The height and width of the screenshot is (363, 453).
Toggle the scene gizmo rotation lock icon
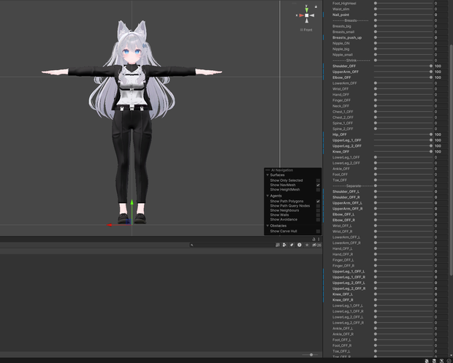point(316,7)
